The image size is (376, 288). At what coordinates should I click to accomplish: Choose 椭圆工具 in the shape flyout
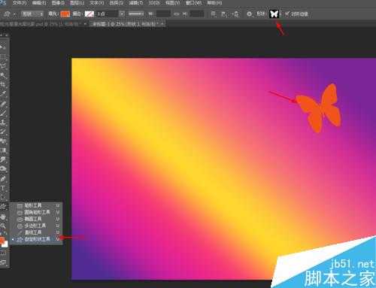click(37, 219)
